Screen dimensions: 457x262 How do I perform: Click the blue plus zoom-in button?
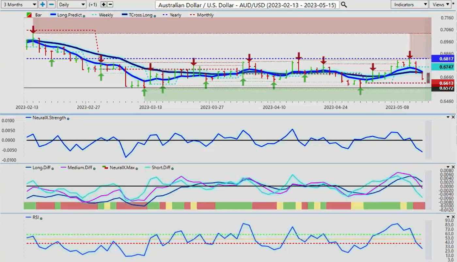pos(43,5)
